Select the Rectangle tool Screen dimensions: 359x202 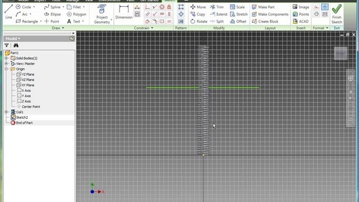[27, 21]
